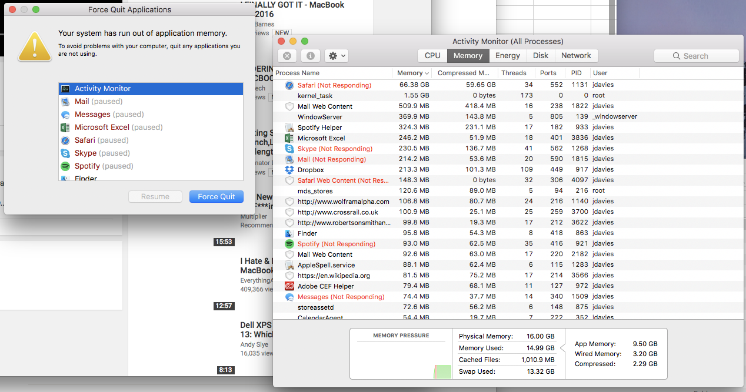
Task: Click Safari compass icon in Force Quit list
Action: 65,140
